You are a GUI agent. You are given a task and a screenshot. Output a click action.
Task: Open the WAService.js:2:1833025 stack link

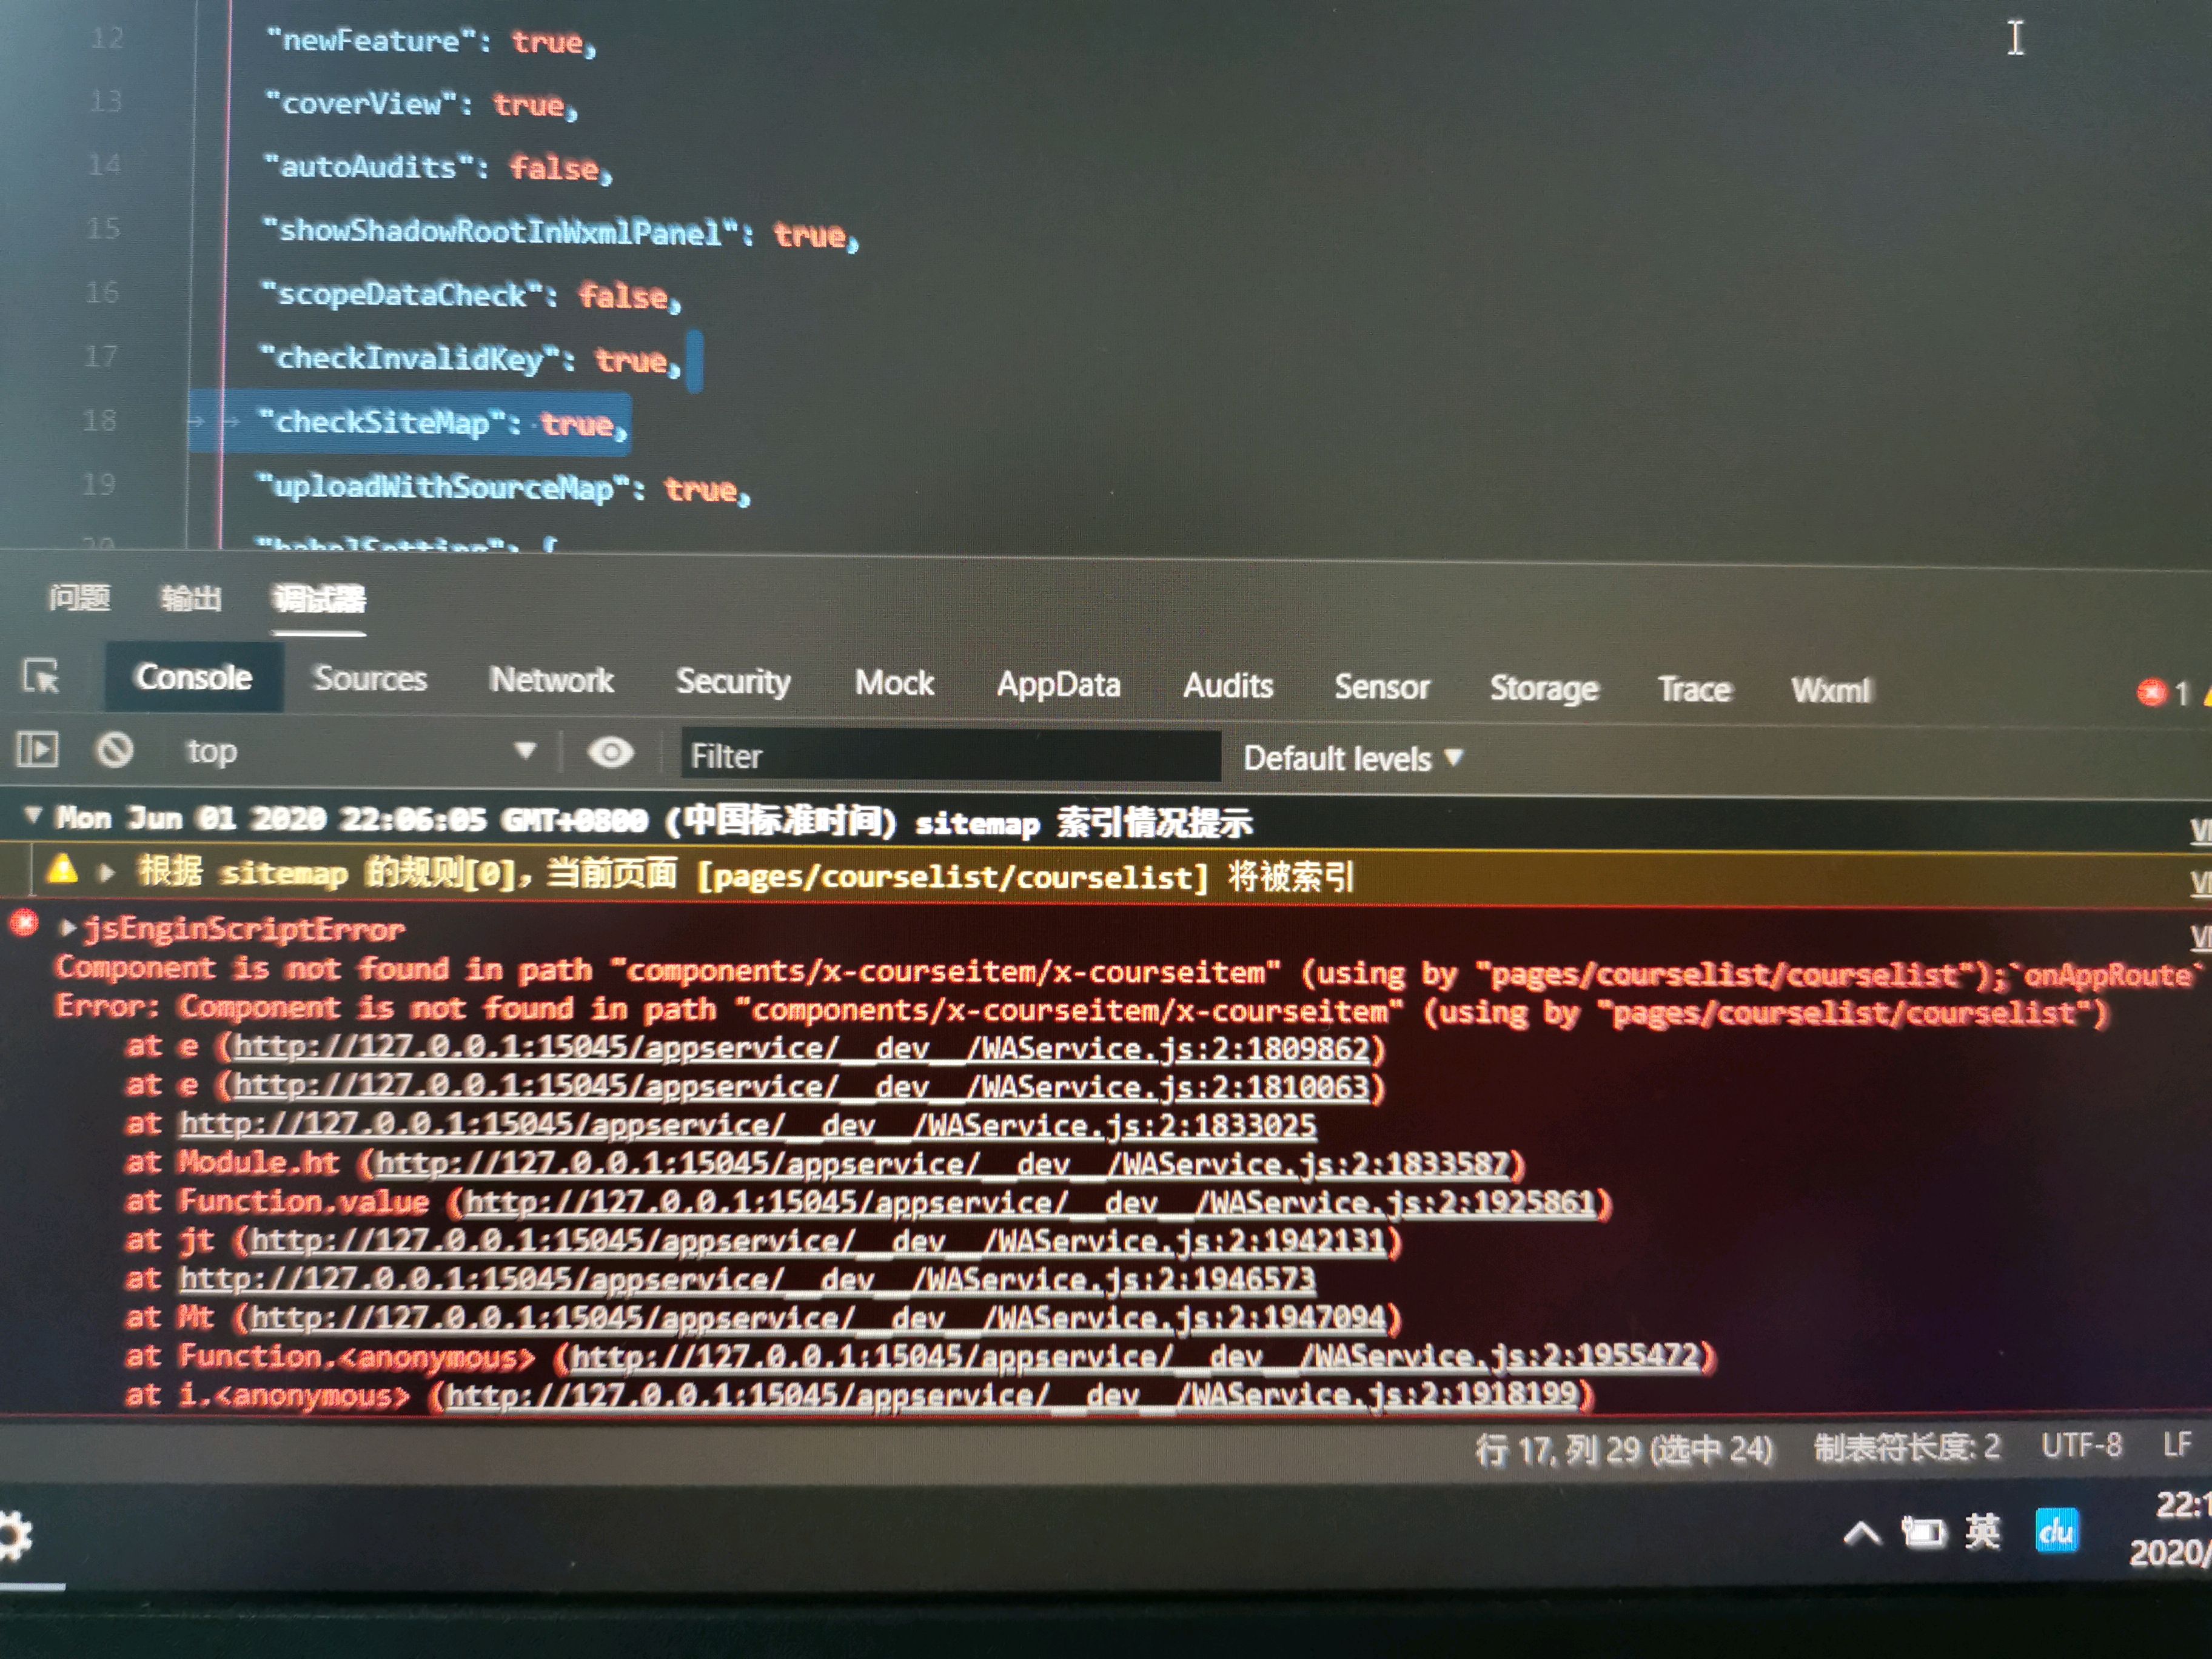[x=748, y=1126]
